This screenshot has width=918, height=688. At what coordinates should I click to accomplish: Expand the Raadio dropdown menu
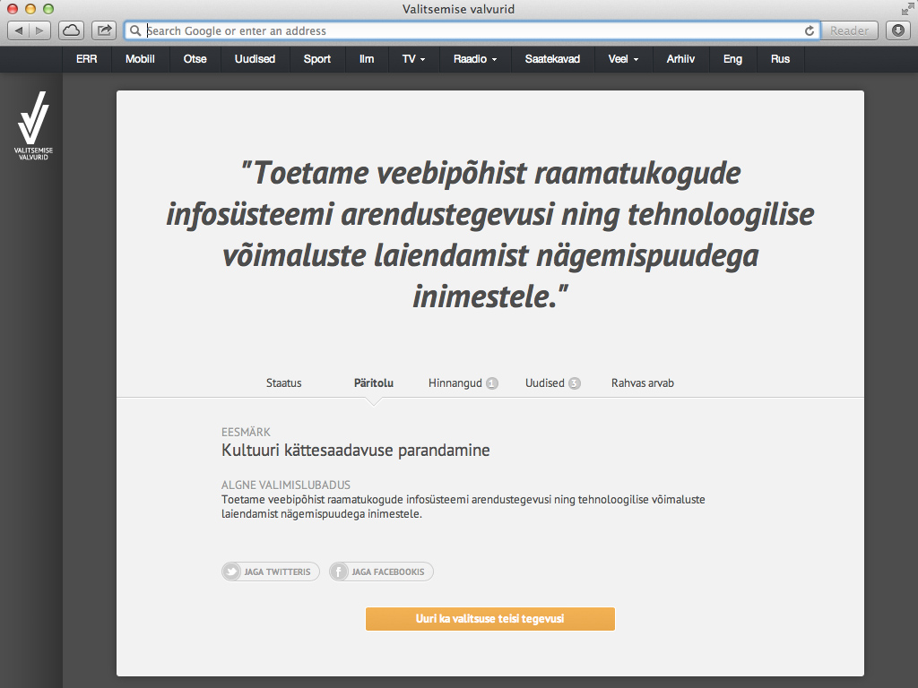[475, 59]
